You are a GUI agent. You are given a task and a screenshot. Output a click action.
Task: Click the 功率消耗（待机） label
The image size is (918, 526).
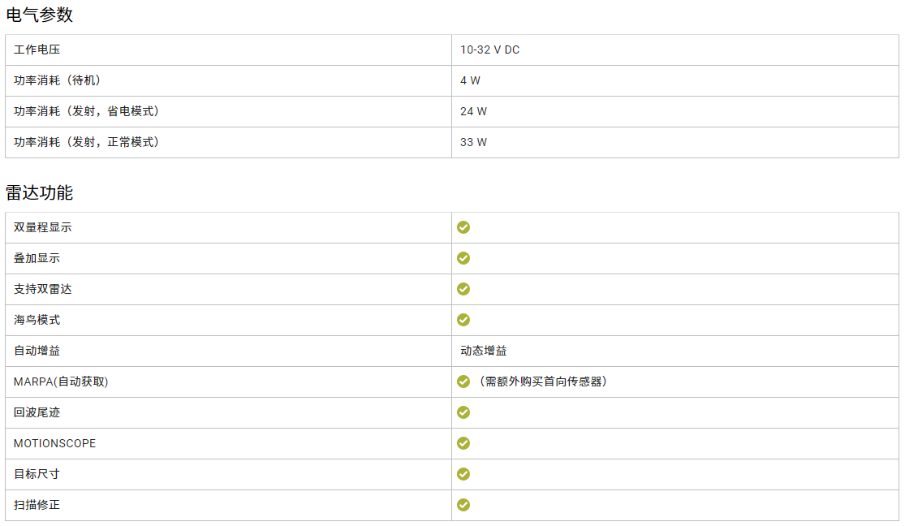pyautogui.click(x=57, y=80)
